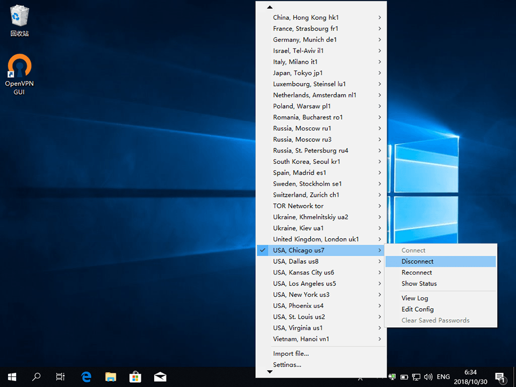Screen dimensions: 516x387
Task: Select Ukraine, Khmelnitskiy ua2 entry
Action: tap(321, 217)
